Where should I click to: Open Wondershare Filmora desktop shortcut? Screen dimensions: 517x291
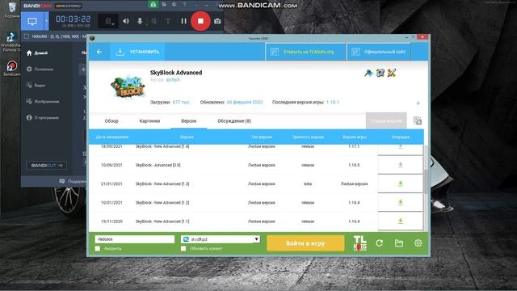(x=11, y=42)
